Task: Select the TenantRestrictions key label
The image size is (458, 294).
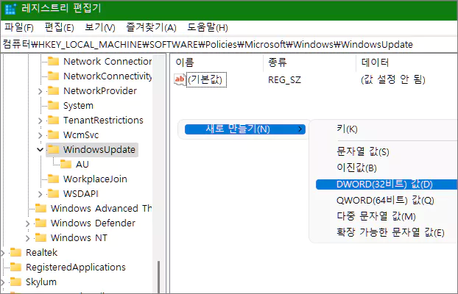Action: click(x=103, y=120)
